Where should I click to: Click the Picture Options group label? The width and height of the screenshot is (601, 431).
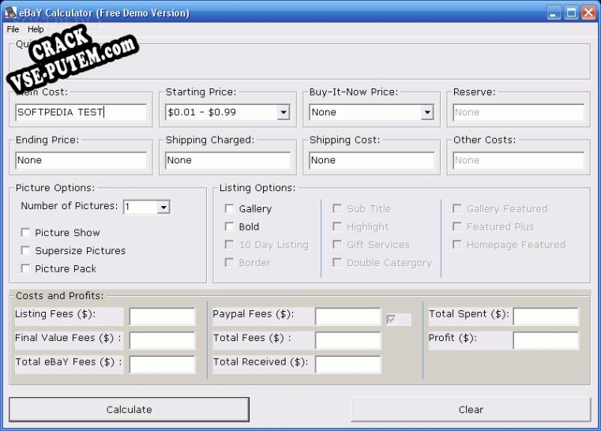pos(55,188)
